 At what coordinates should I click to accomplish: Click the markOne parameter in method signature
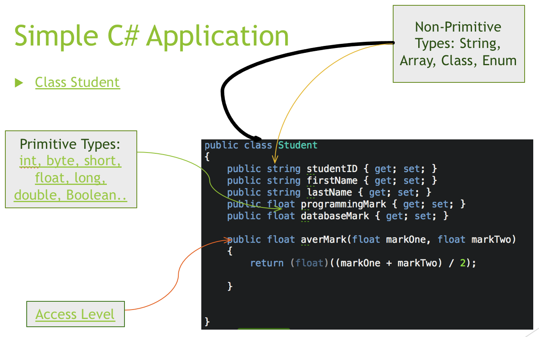point(406,239)
